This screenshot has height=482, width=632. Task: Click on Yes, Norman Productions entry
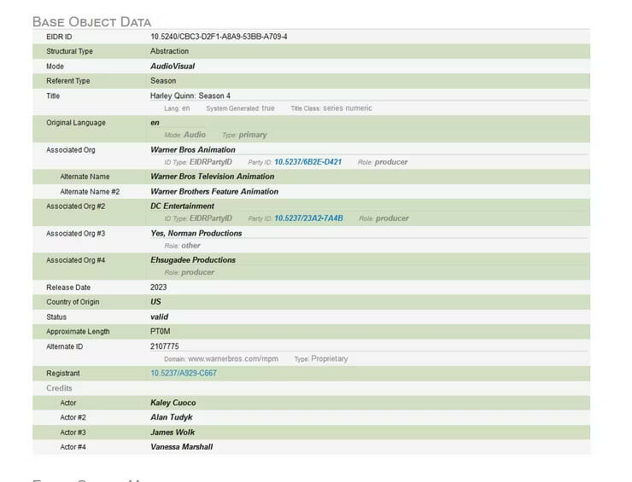click(x=196, y=234)
